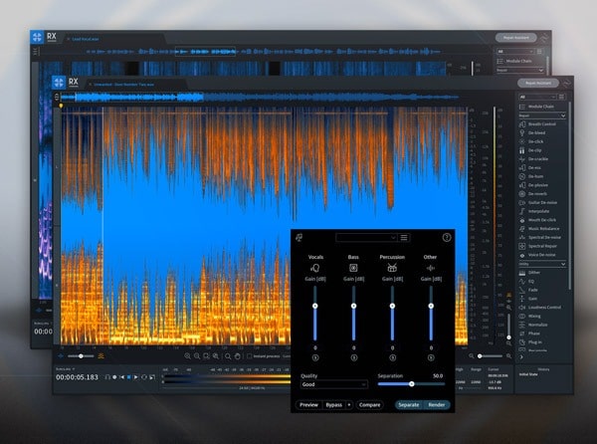The width and height of the screenshot is (597, 444).
Task: Toggle Bypass in Music Rebalance panel
Action: [334, 405]
